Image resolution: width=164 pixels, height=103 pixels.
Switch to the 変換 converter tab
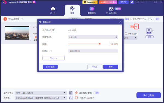pyautogui.click(x=72, y=10)
